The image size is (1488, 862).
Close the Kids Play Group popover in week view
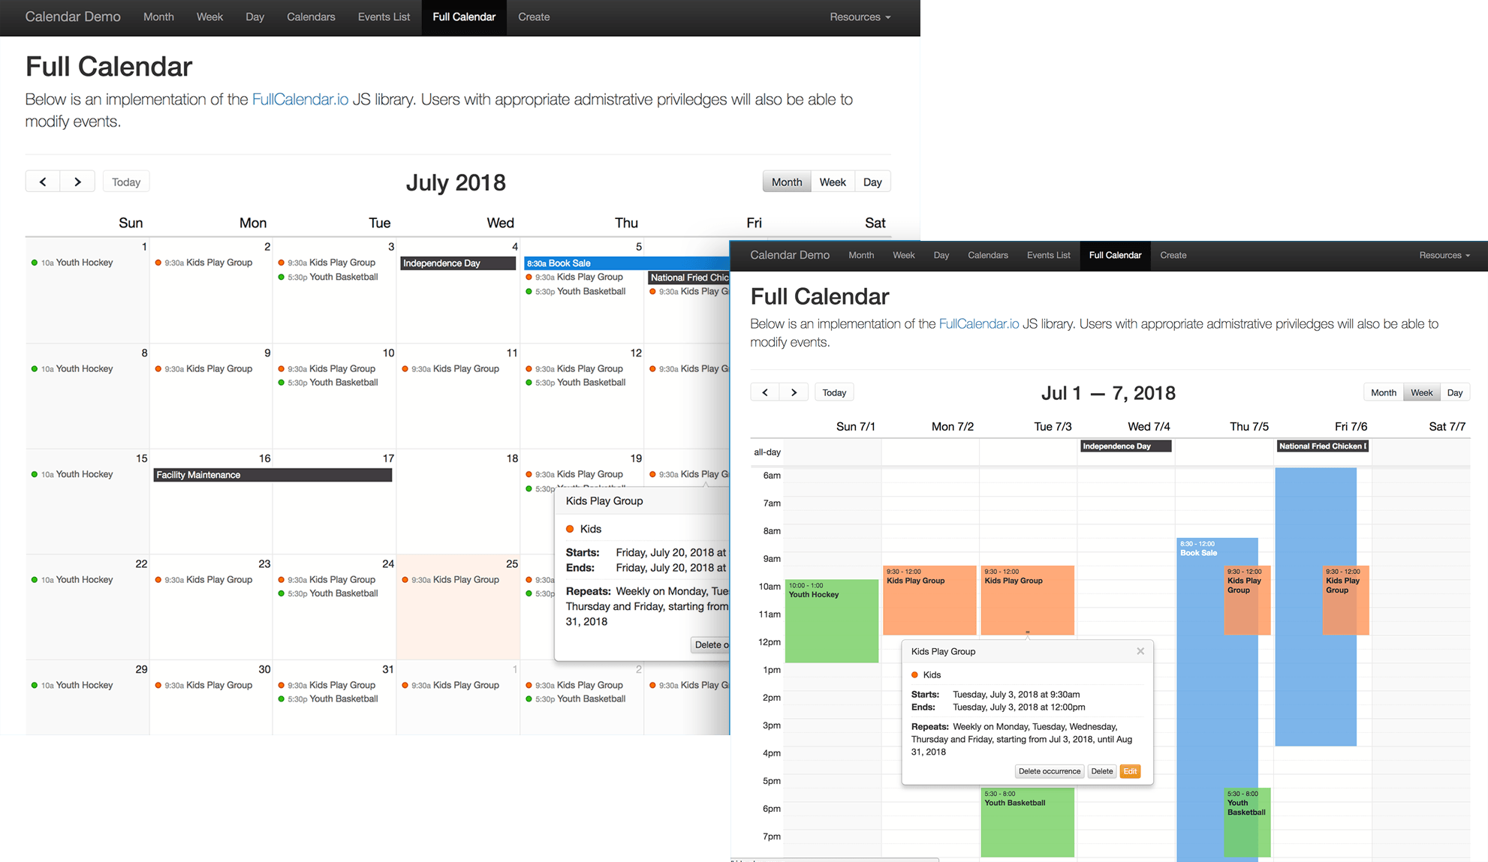(x=1140, y=651)
